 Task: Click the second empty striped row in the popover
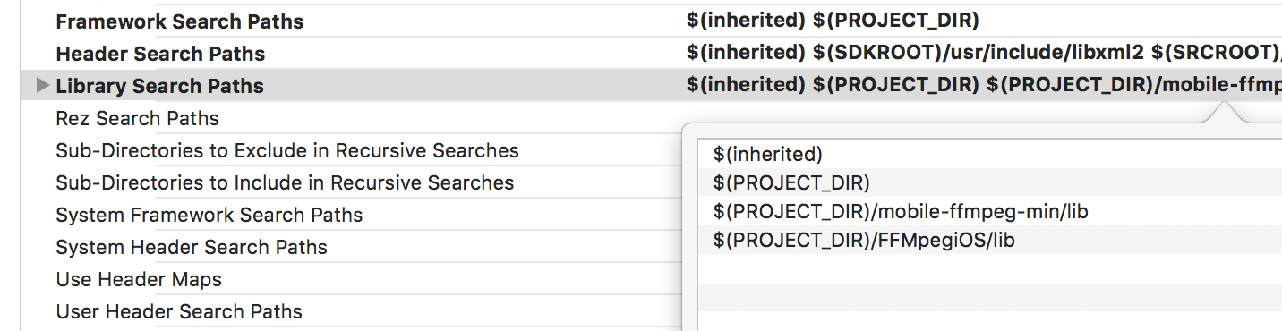tap(989, 297)
